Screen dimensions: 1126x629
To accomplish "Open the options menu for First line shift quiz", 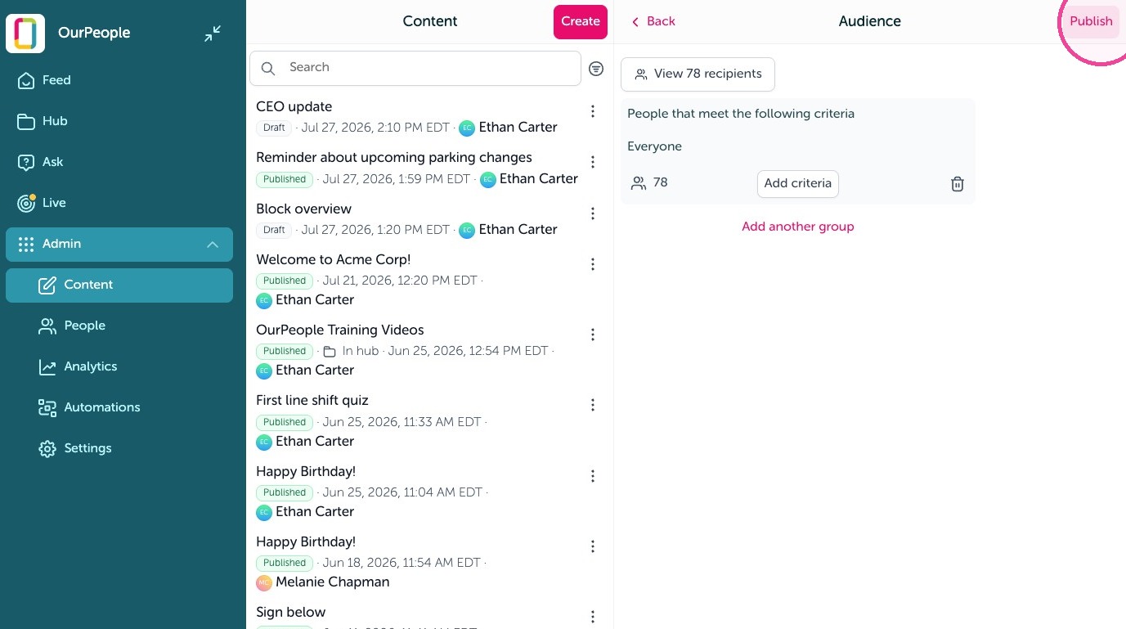I will (x=593, y=405).
